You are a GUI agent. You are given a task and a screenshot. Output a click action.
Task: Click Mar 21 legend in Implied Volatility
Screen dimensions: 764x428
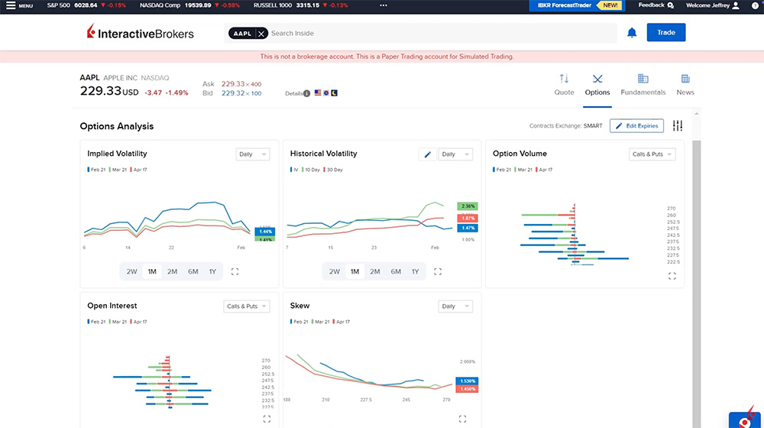coord(118,170)
